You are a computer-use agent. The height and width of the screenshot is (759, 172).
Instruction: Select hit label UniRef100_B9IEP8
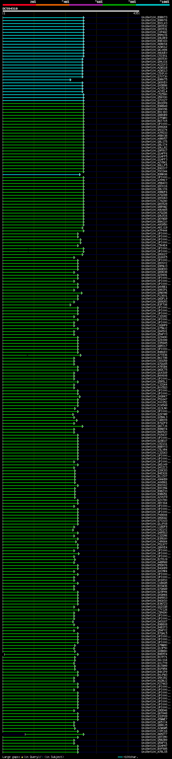154,103
